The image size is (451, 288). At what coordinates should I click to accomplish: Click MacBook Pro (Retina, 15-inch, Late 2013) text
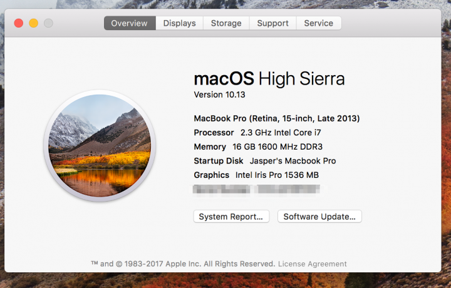[x=277, y=118]
